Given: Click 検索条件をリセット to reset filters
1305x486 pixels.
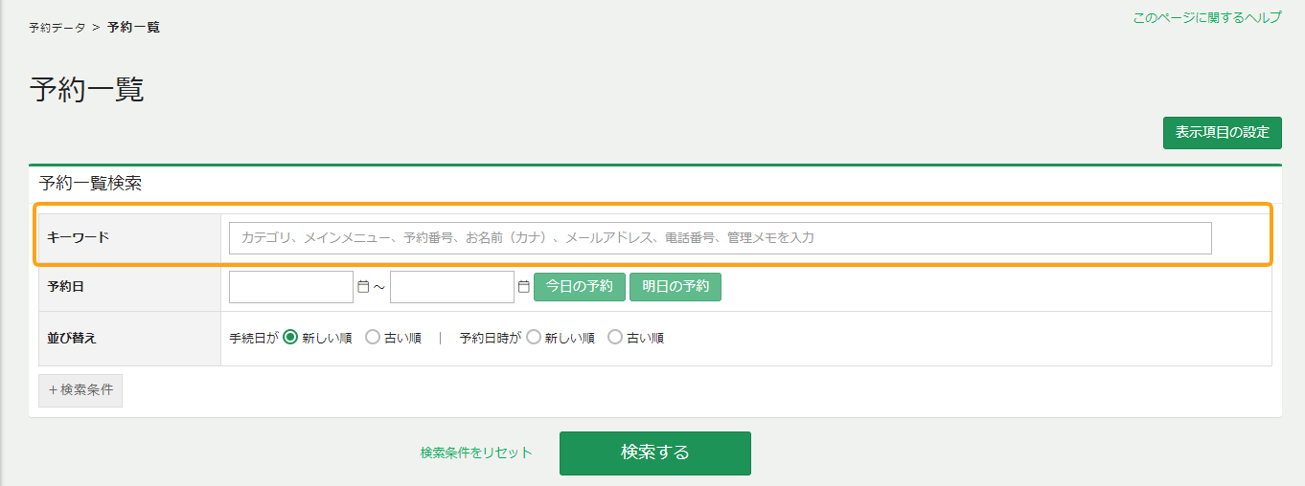Looking at the screenshot, I should pyautogui.click(x=475, y=453).
